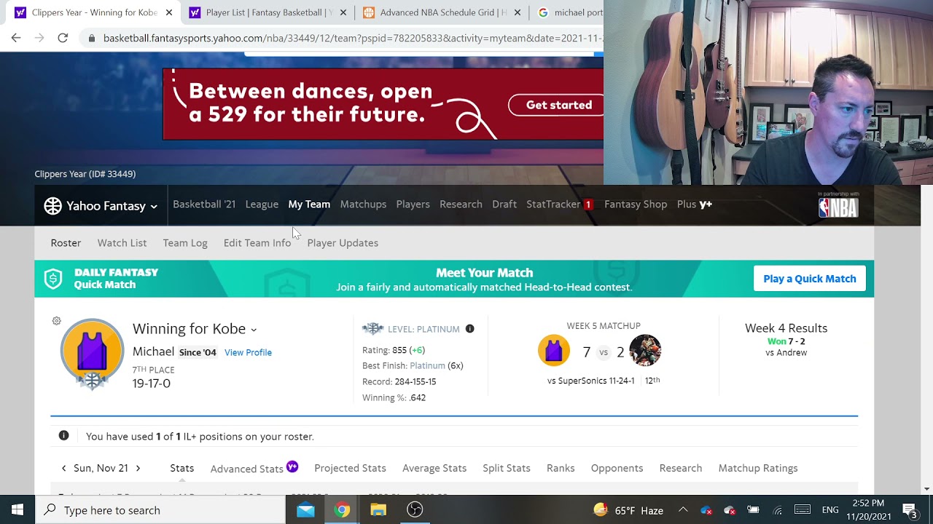This screenshot has height=524, width=933.
Task: Close the Player List browser tab
Action: [343, 12]
